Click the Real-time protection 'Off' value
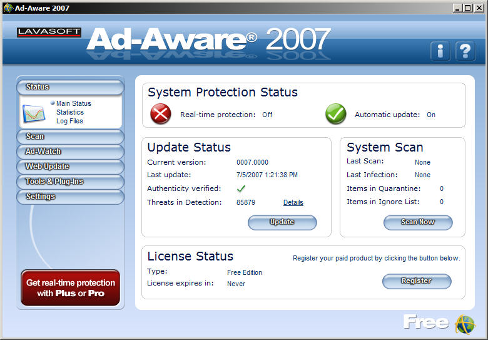 [x=267, y=115]
